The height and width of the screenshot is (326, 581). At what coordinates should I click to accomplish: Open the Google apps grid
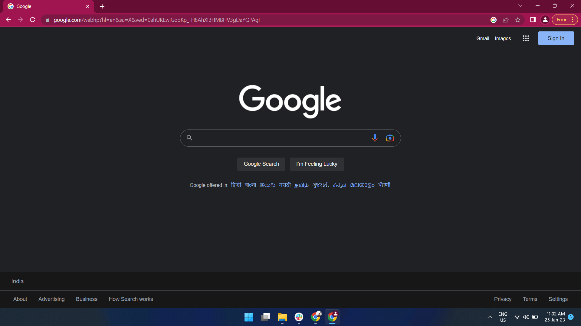tap(526, 38)
